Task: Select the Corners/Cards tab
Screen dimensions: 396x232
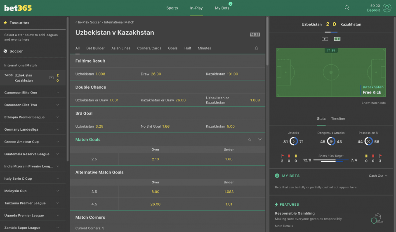Action: point(149,48)
